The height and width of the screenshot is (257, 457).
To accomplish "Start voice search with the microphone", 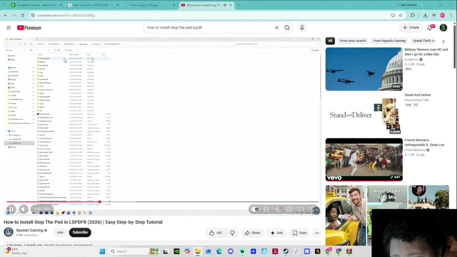I will tap(302, 27).
